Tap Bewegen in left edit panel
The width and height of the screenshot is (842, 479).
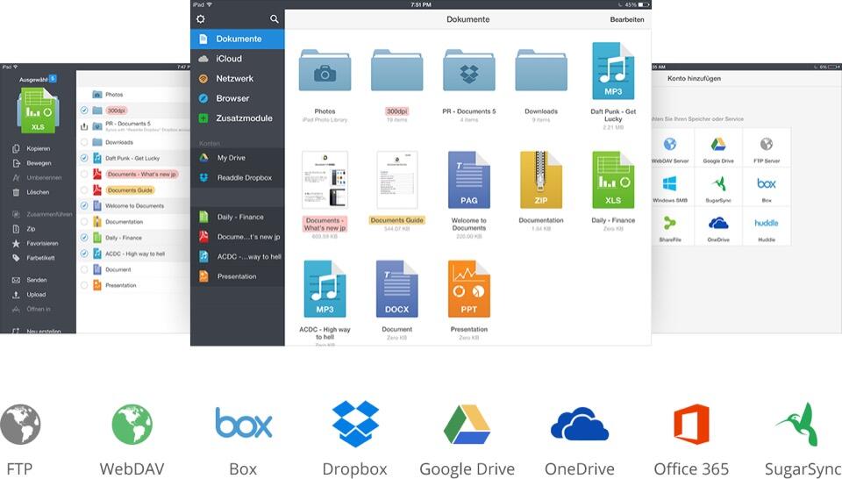tap(32, 163)
